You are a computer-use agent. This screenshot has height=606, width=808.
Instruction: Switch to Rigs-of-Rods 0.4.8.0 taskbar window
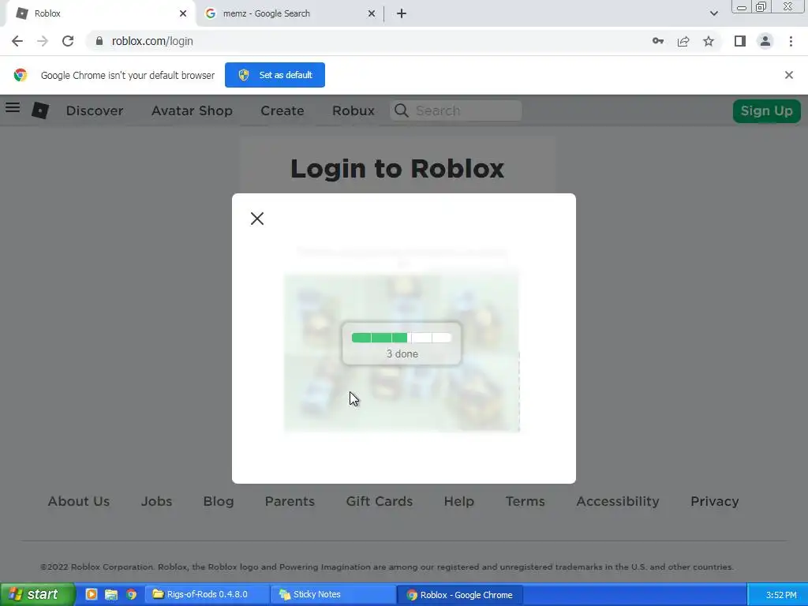(x=207, y=595)
